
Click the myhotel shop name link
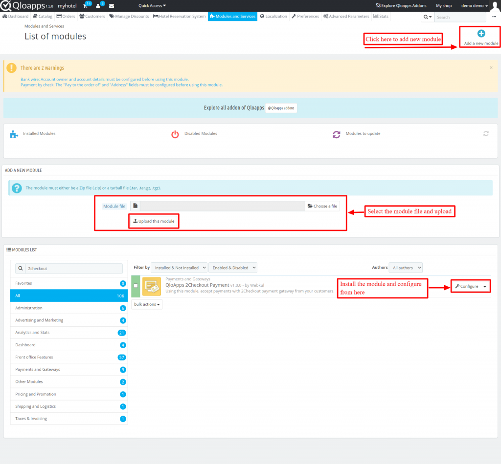(x=67, y=6)
